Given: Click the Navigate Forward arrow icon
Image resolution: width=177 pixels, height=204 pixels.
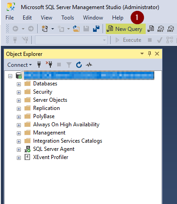Looking at the screenshot, I should (31, 29).
